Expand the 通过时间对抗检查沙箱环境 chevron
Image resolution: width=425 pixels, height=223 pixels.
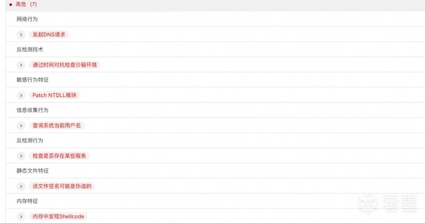point(21,65)
